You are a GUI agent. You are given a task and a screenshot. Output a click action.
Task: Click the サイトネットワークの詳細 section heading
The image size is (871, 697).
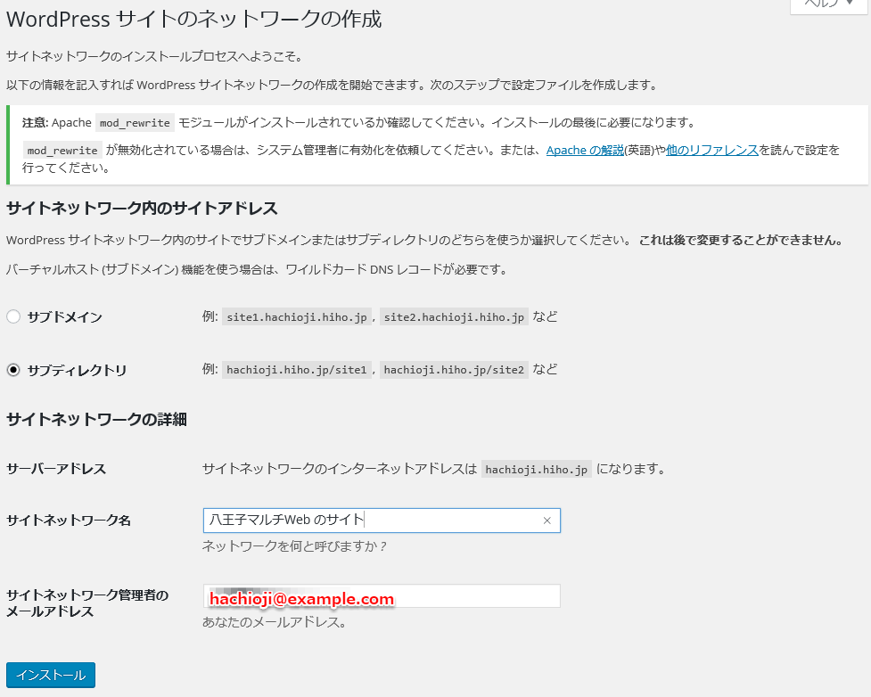tap(96, 420)
